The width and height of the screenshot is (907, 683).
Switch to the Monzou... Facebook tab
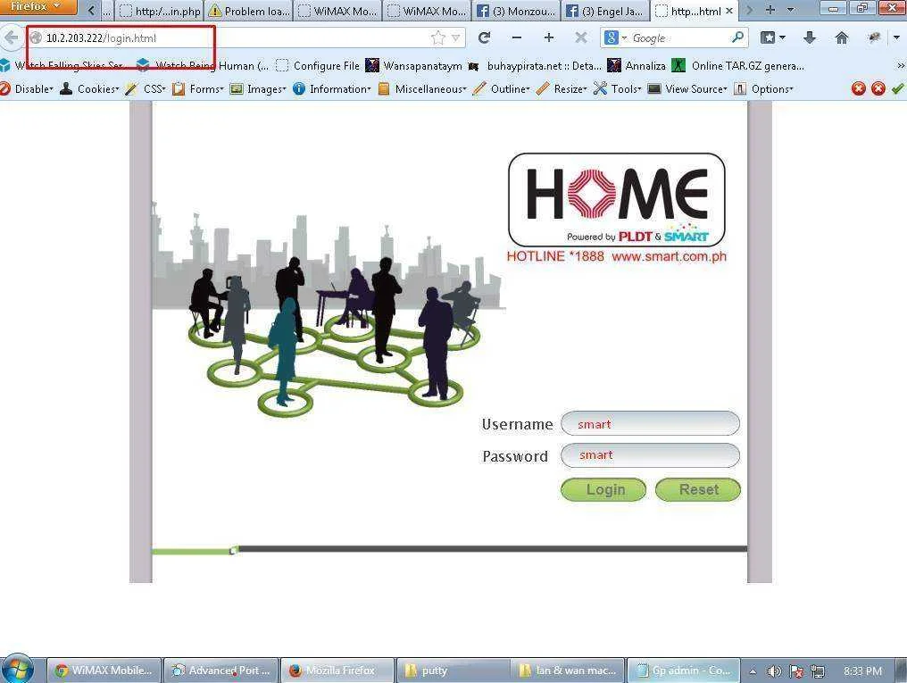[x=516, y=11]
